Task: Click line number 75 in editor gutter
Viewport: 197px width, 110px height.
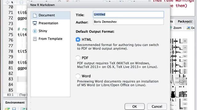Action: click(x=11, y=35)
